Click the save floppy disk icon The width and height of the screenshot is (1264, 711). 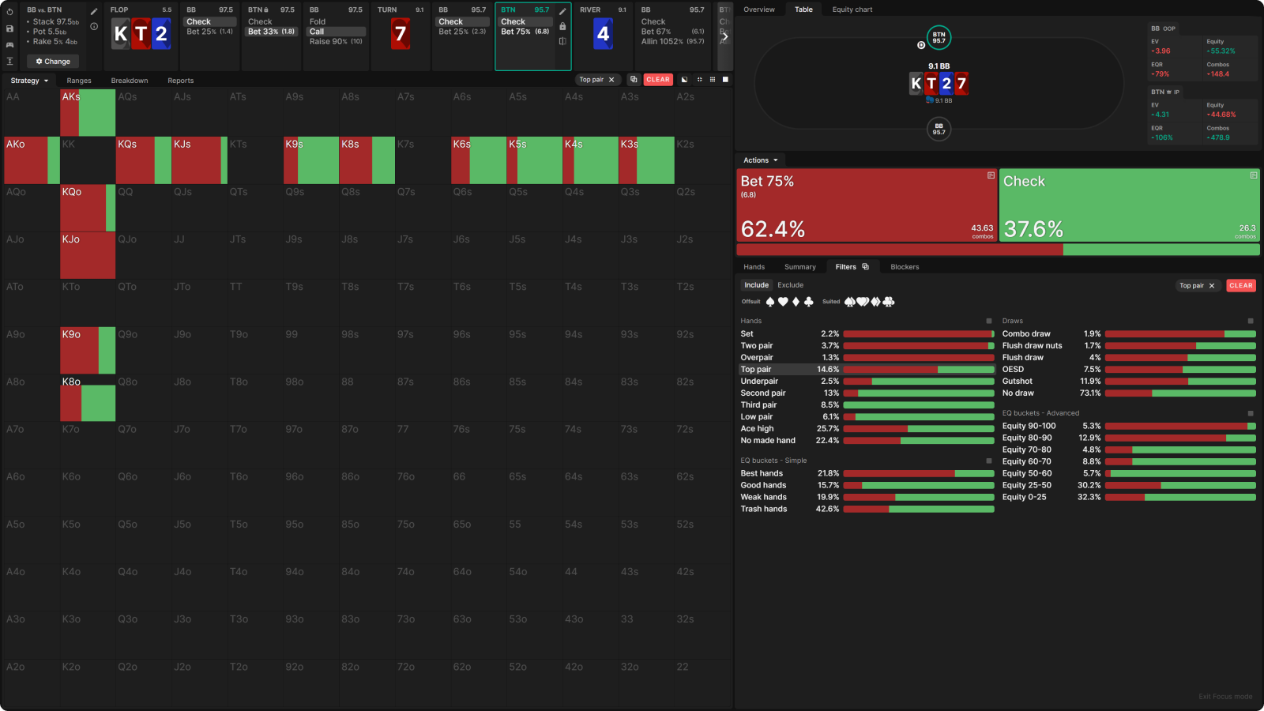click(9, 28)
